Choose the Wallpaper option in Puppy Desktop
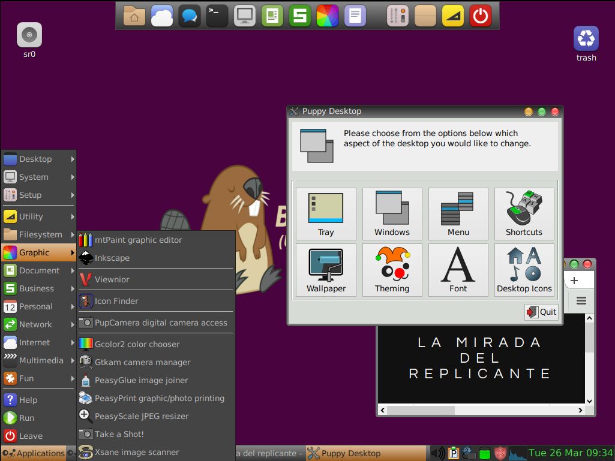 click(326, 270)
